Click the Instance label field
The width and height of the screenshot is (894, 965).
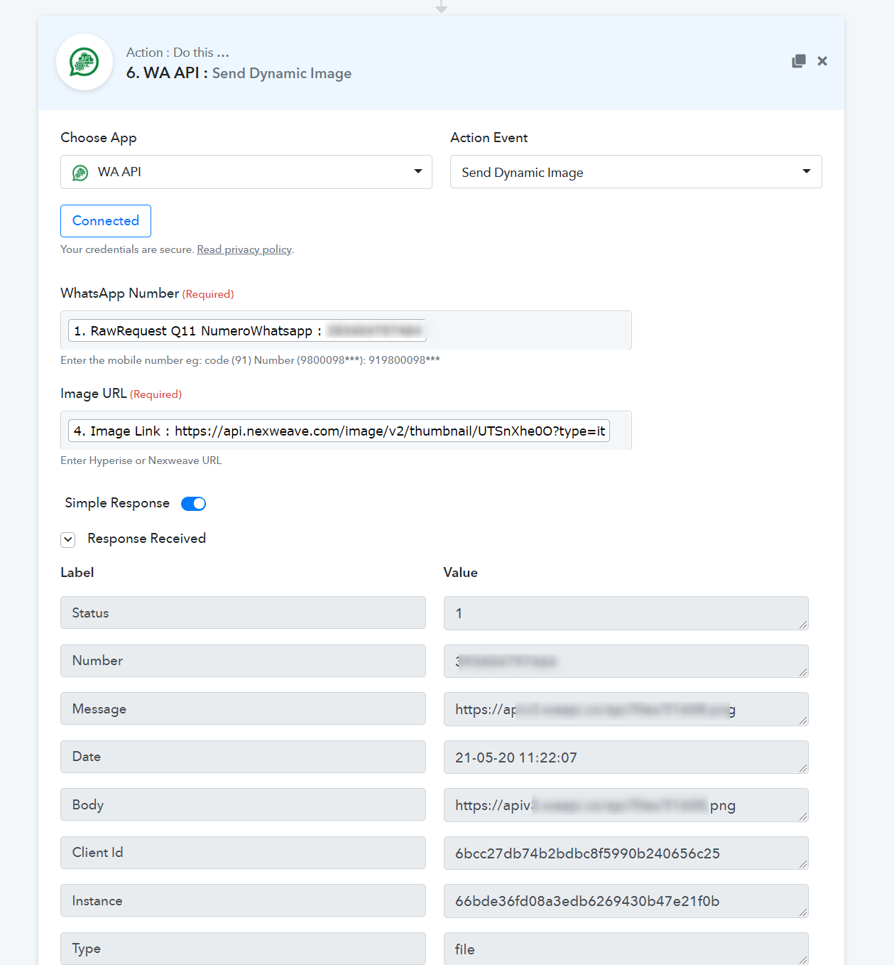[243, 900]
